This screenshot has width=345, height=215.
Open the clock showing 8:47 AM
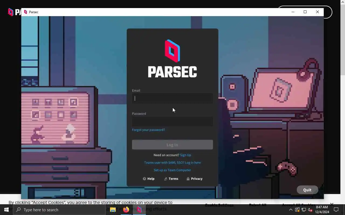322,210
